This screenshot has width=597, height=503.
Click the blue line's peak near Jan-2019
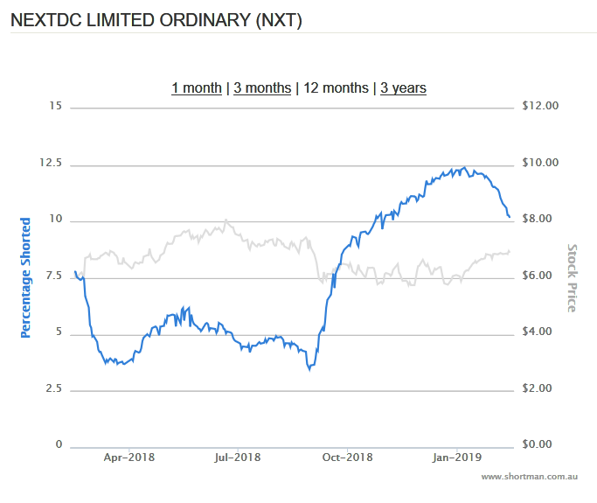click(464, 168)
